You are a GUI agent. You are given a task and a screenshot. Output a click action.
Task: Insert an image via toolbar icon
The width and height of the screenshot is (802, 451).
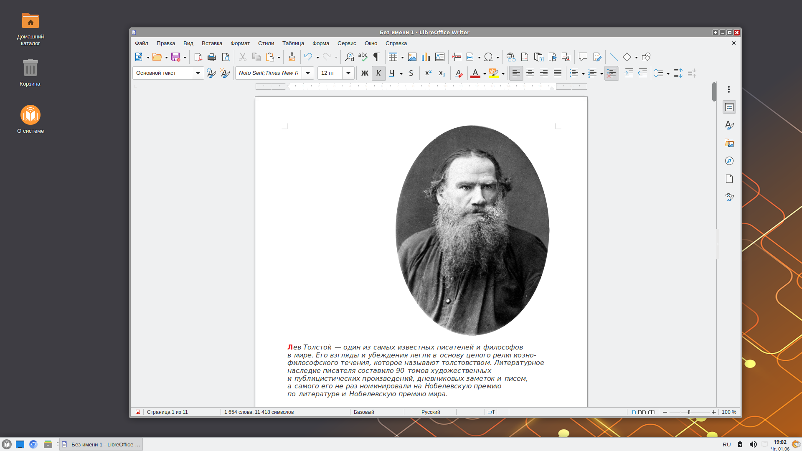point(412,57)
